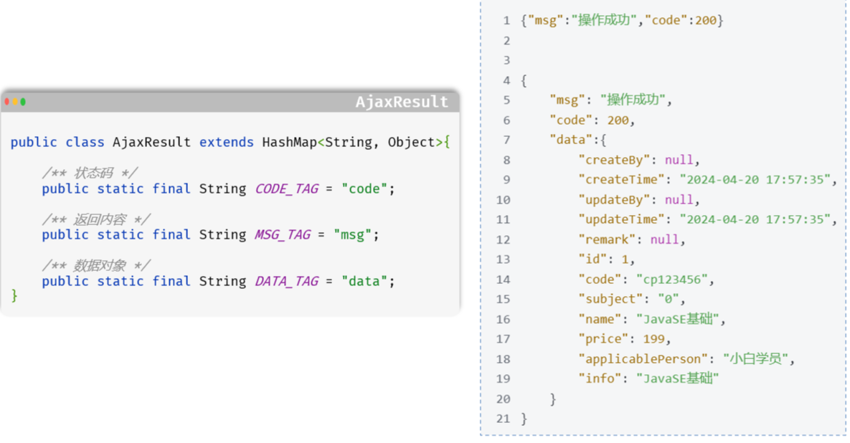Click the red dot in the AjaxResult window

coord(7,102)
